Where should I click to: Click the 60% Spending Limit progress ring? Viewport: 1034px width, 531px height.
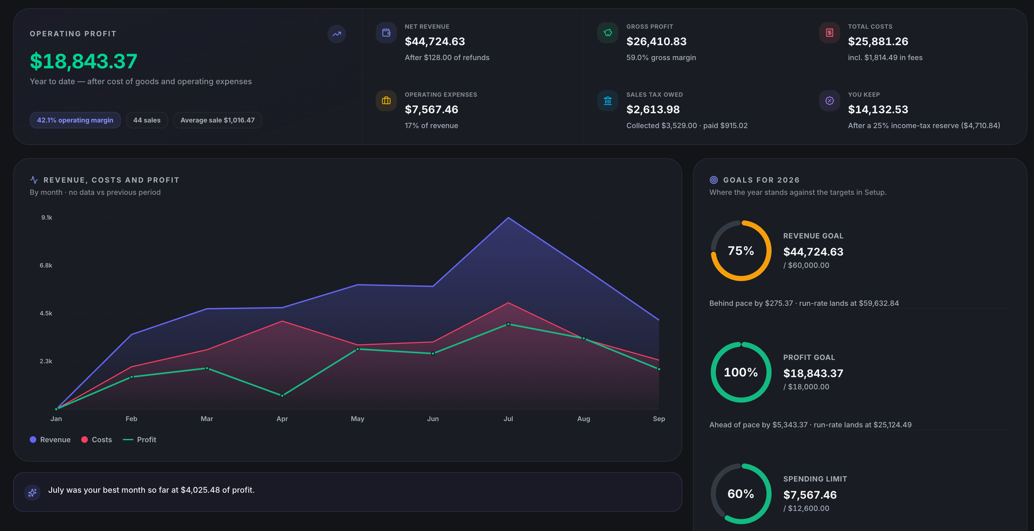click(x=741, y=494)
